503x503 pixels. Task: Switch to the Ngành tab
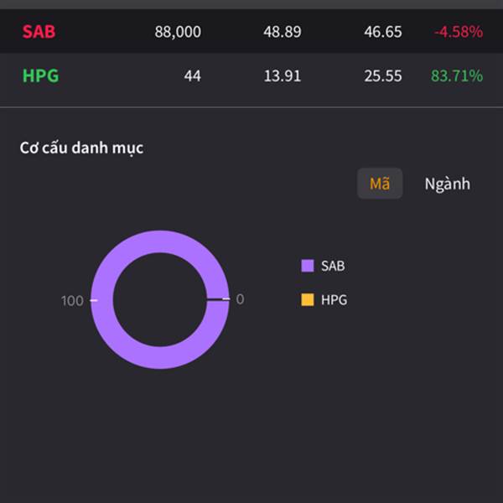[x=447, y=184]
